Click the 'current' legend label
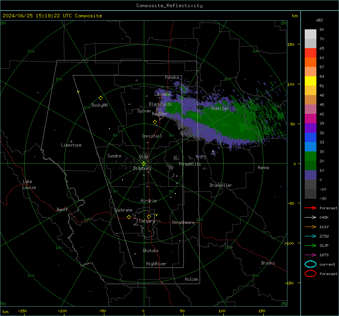Viewport: 339px width, 316px height. tap(327, 265)
